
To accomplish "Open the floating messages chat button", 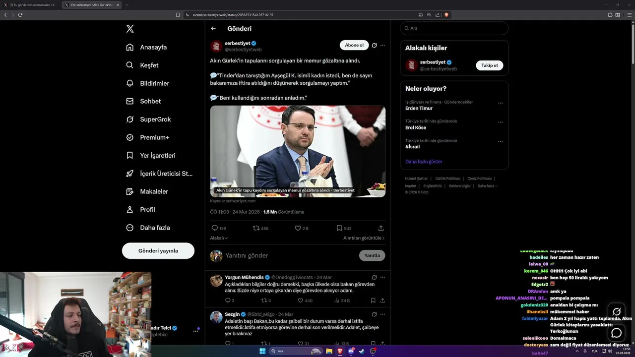I will 617,333.
